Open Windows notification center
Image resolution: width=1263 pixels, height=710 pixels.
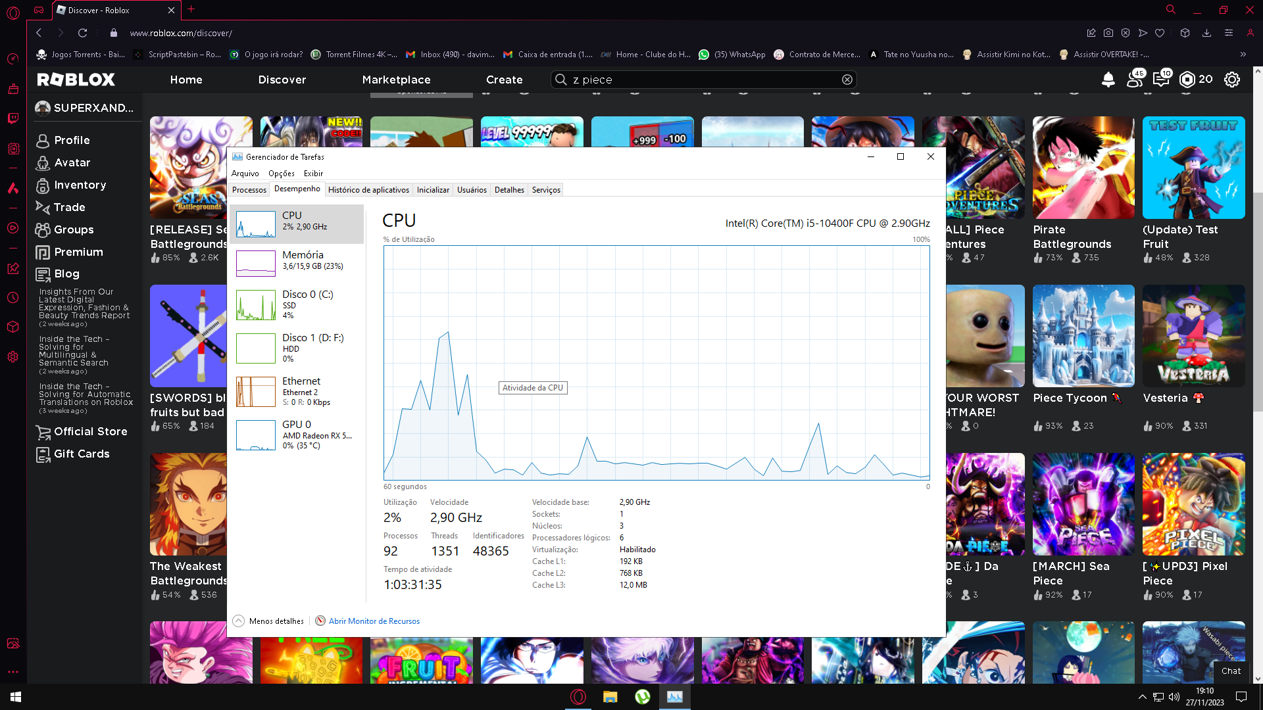tap(1241, 697)
